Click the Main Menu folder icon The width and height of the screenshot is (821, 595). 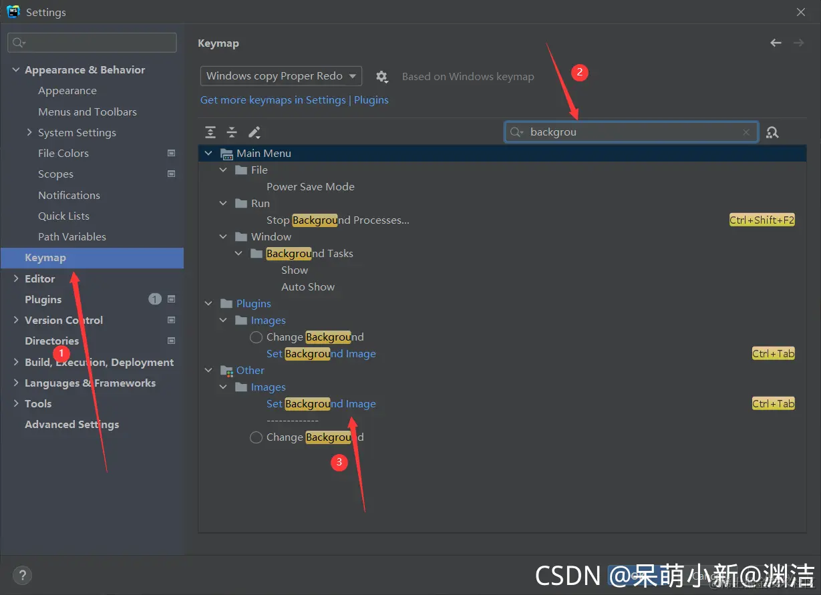226,154
